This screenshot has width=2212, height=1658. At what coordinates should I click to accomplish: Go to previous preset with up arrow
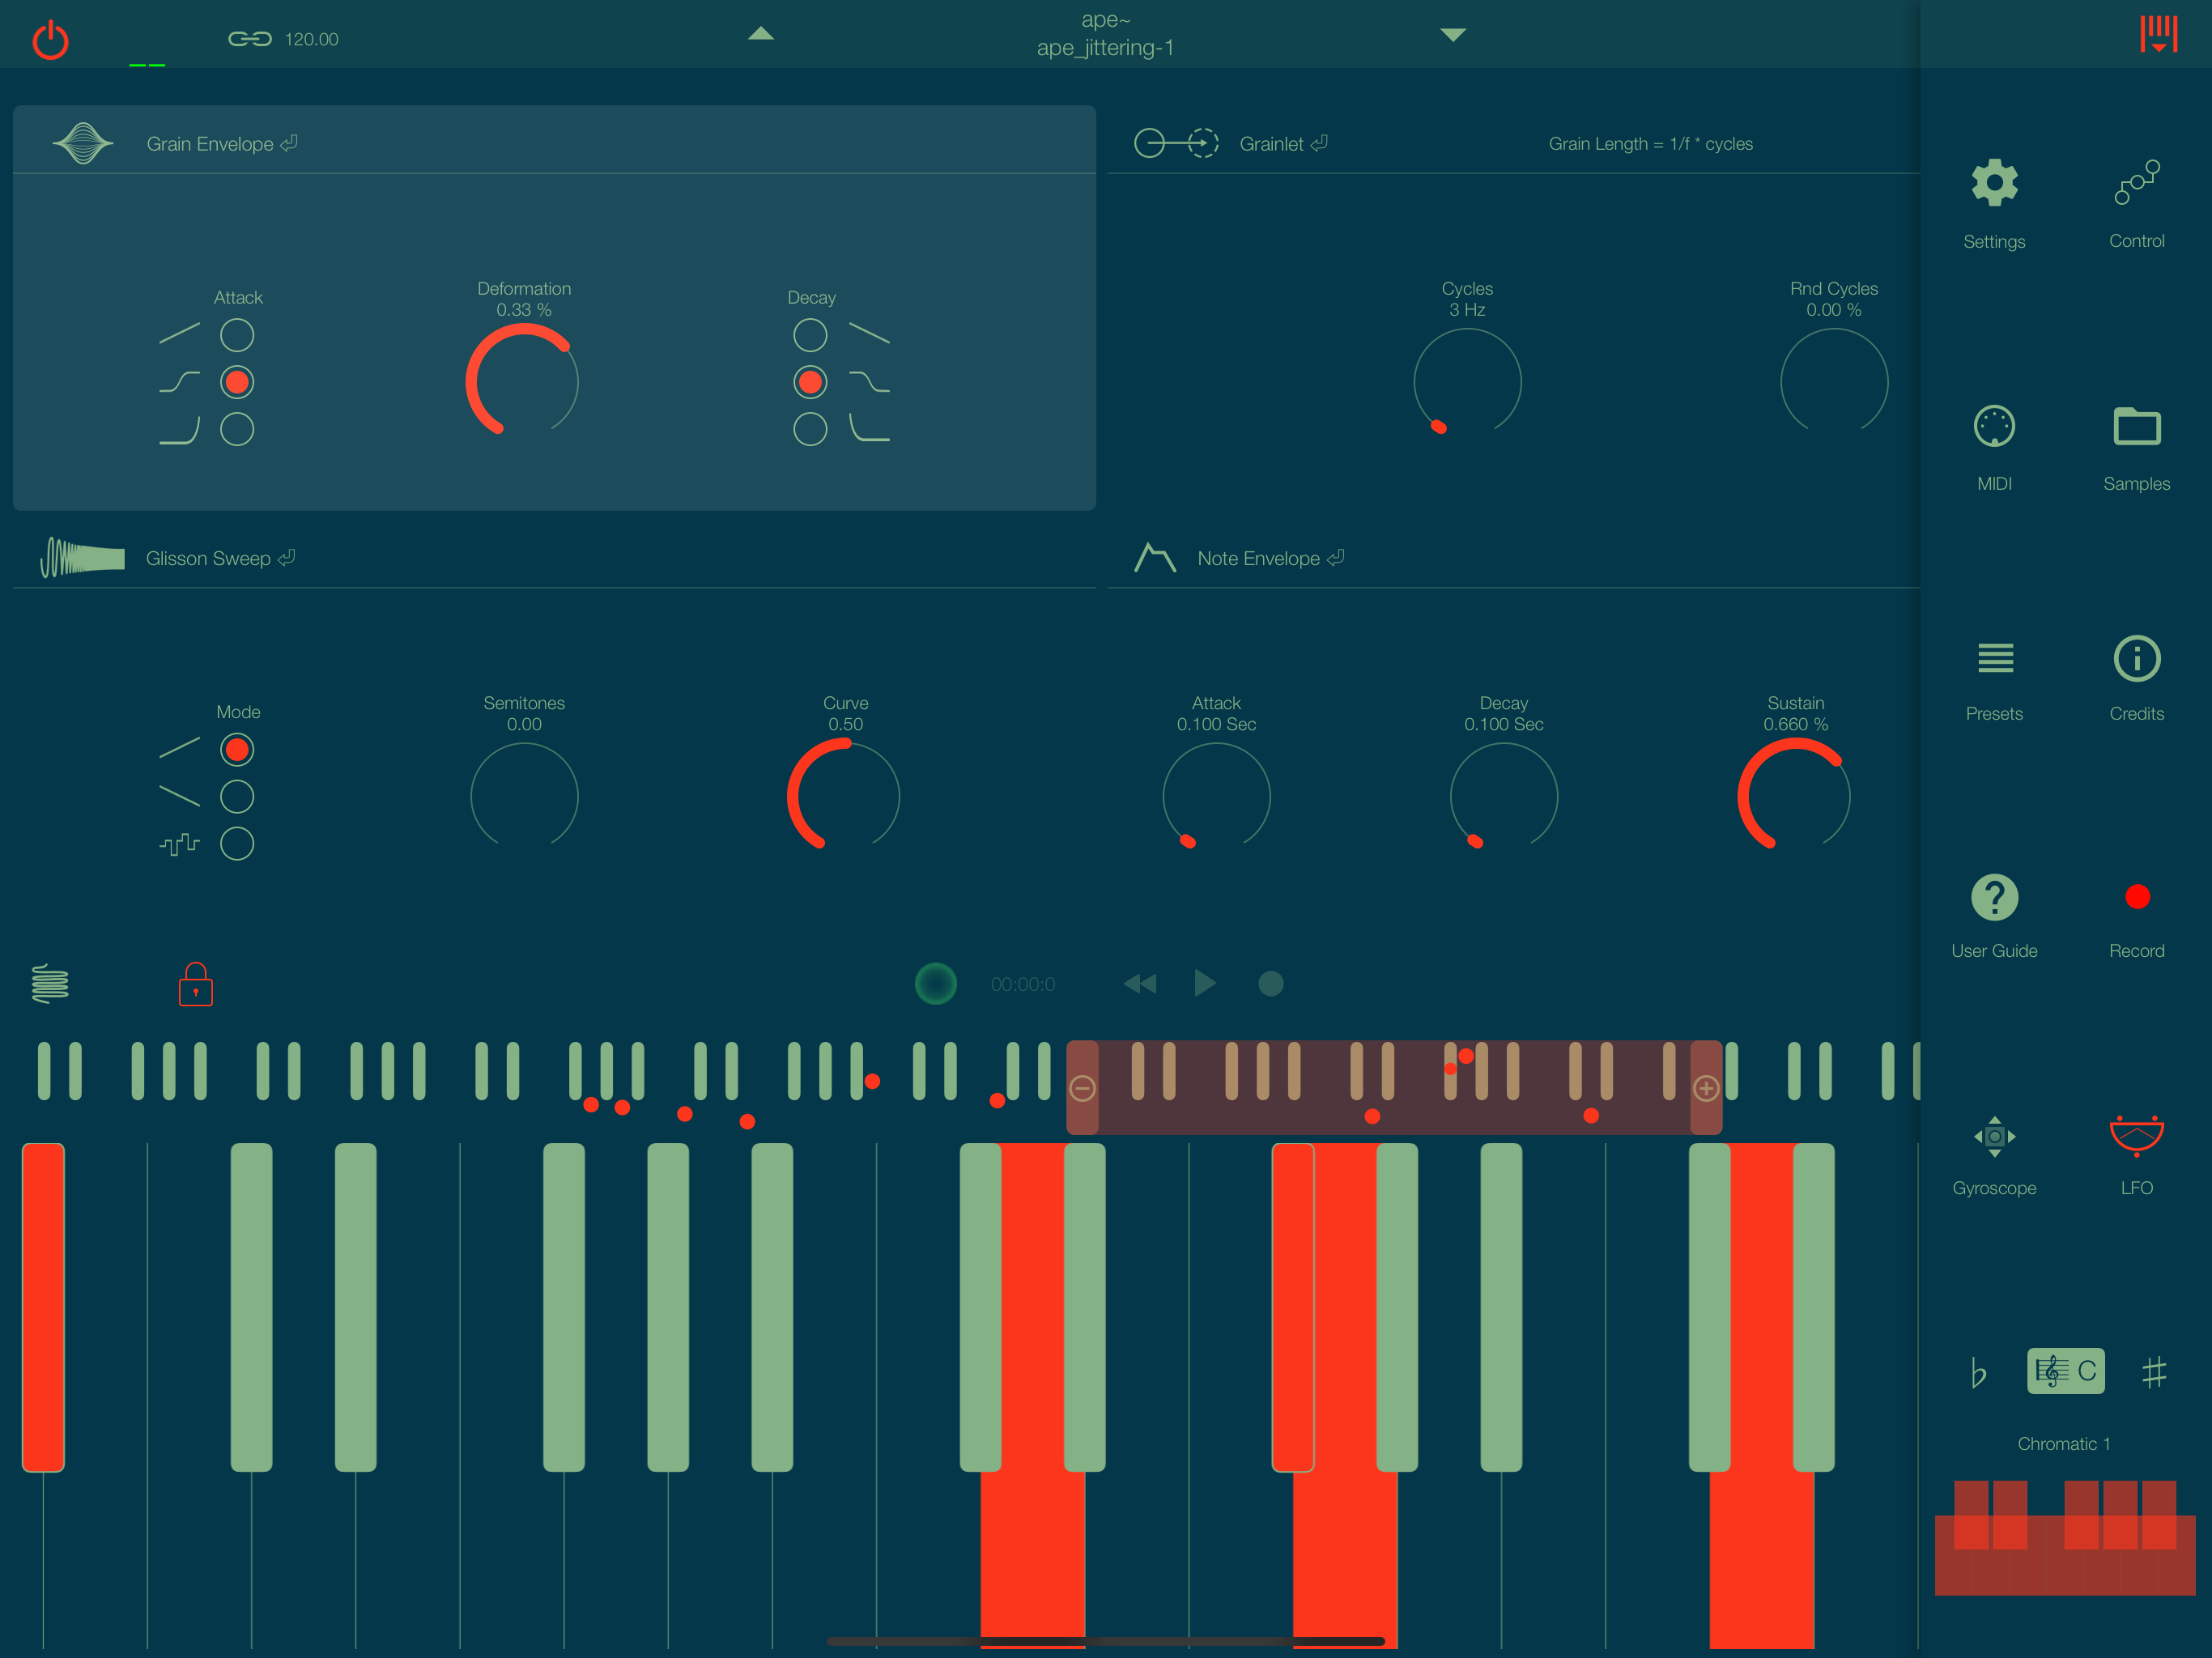click(761, 33)
